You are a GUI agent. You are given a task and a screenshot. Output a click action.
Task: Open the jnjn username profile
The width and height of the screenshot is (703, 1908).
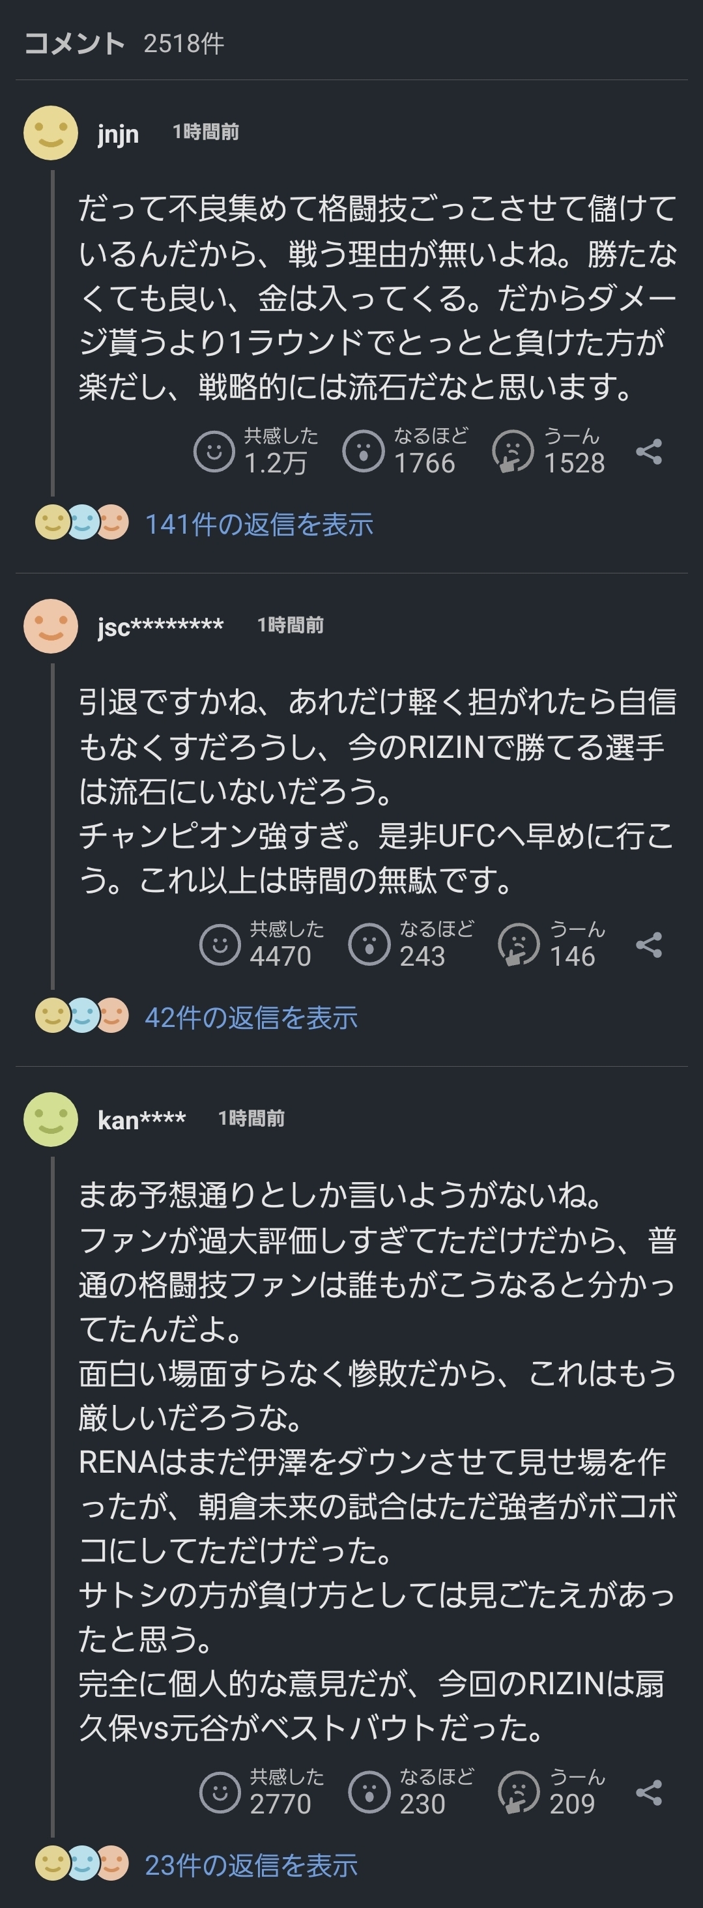tap(118, 134)
